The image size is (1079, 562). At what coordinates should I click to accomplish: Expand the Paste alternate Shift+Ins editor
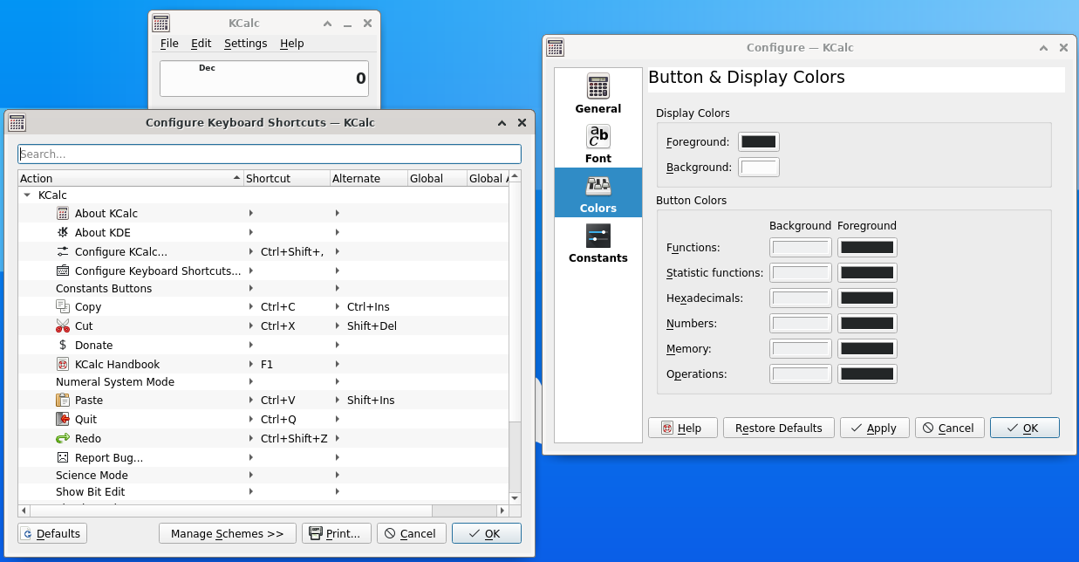point(338,400)
